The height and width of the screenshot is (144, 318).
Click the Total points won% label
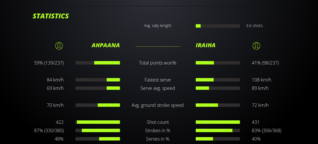[x=158, y=63]
